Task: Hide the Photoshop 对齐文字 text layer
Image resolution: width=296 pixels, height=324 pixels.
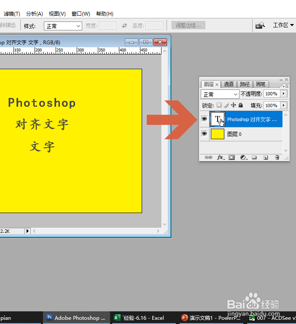Action: (204, 119)
